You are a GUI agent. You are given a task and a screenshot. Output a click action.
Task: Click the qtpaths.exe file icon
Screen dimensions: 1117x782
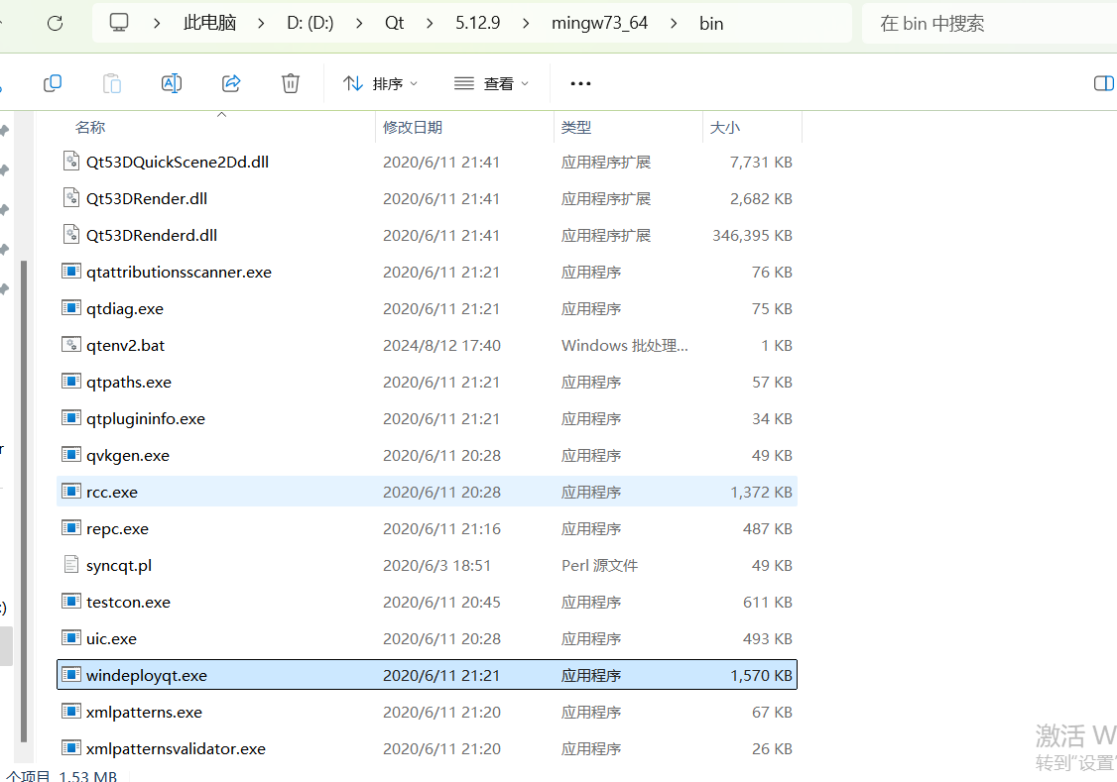71,382
